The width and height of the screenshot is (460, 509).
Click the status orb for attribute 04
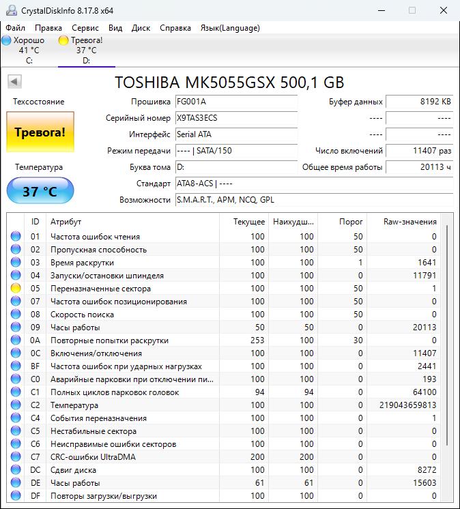click(16, 275)
